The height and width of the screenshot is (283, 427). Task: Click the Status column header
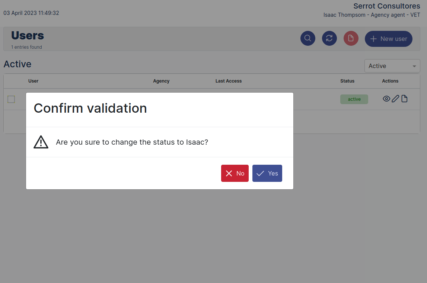[347, 81]
